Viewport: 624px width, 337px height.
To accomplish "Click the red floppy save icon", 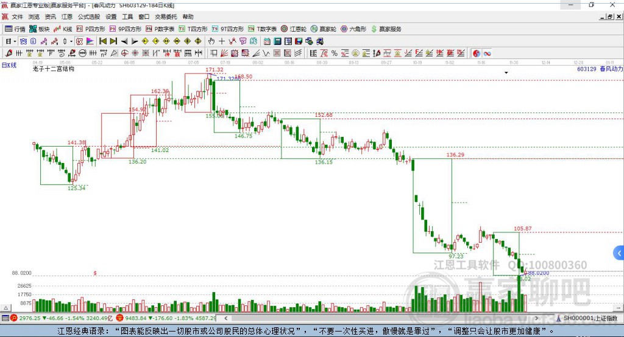I will (299, 41).
